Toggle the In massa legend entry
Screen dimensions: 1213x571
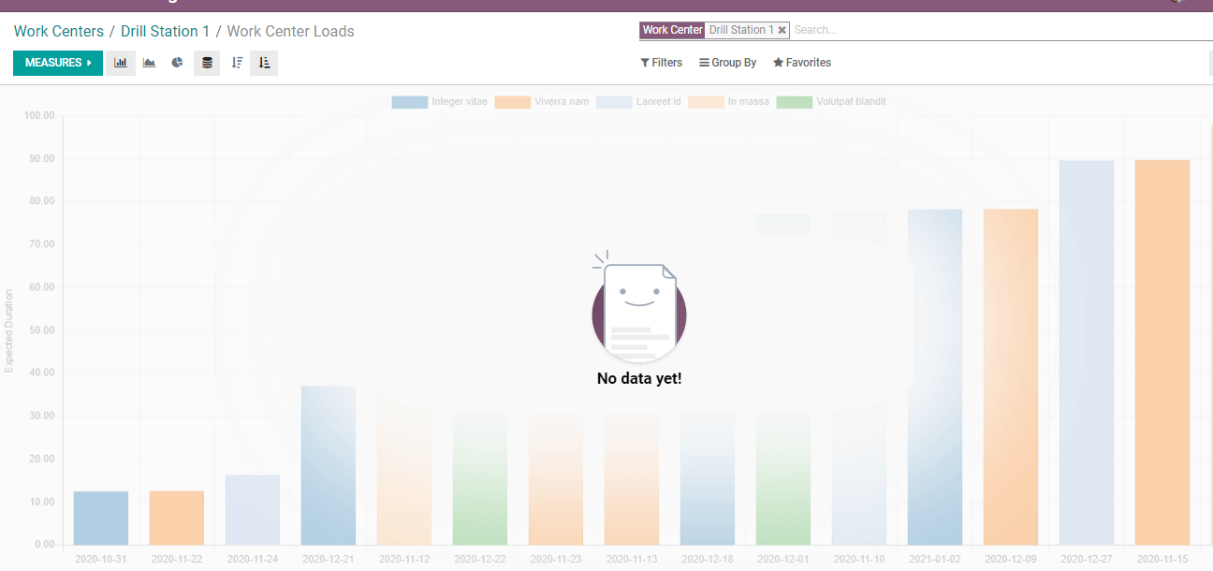coord(729,101)
